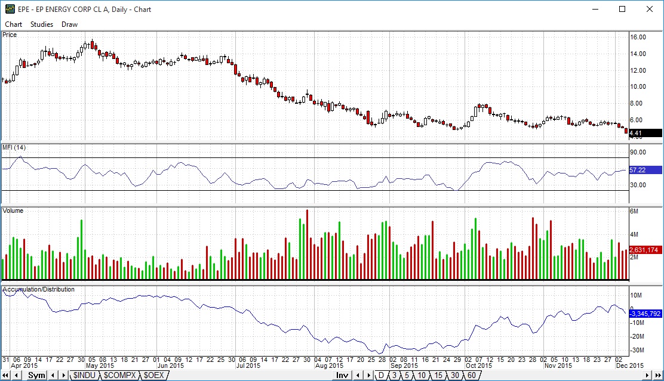This screenshot has width=664, height=381.
Task: Click the -30M accumulation axis label
Action: pyautogui.click(x=637, y=350)
